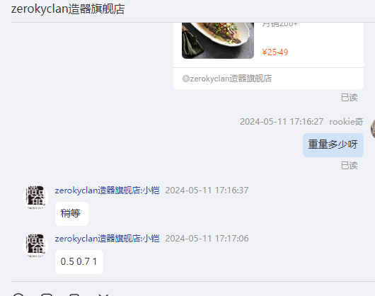The image size is (375, 296).
Task: Open store avatar beside the 0.5 0.7 1 message
Action: coord(35,246)
